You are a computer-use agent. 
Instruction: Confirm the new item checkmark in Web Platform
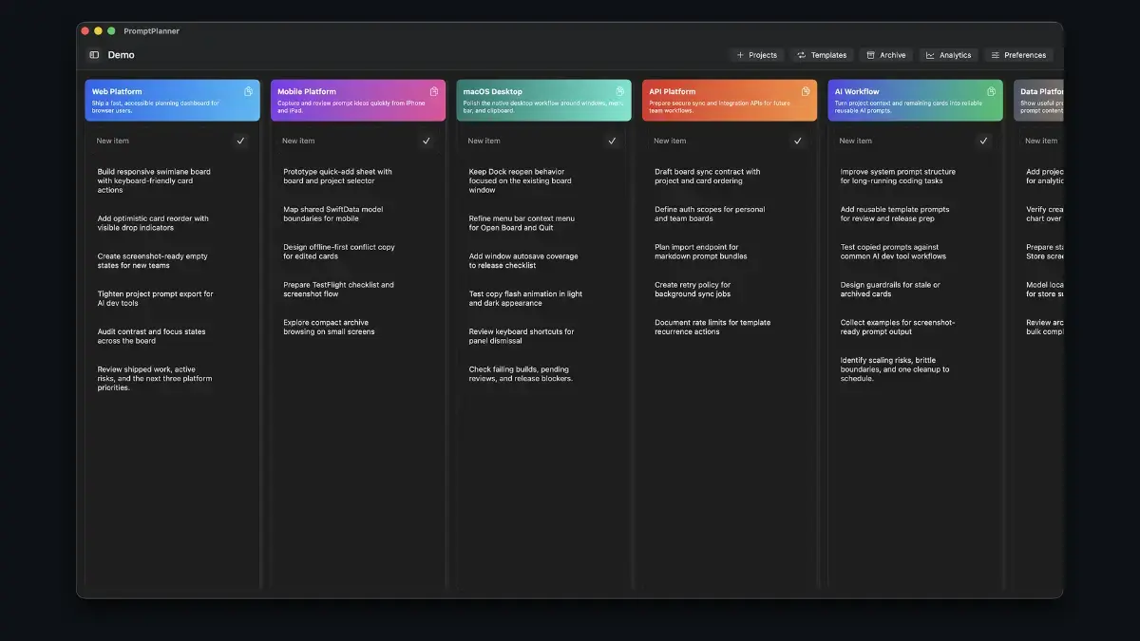[240, 141]
